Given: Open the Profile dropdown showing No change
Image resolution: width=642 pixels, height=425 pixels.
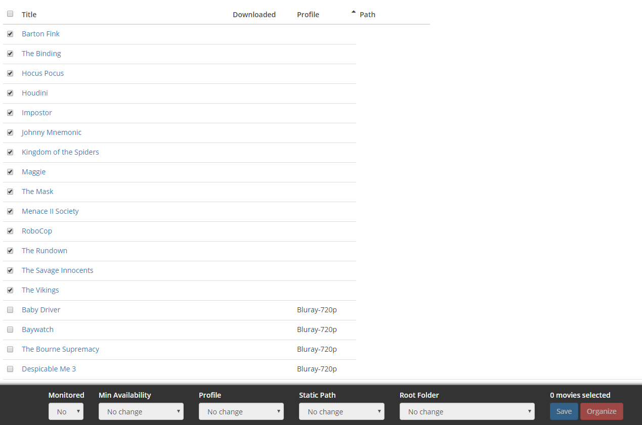Looking at the screenshot, I should tap(241, 411).
